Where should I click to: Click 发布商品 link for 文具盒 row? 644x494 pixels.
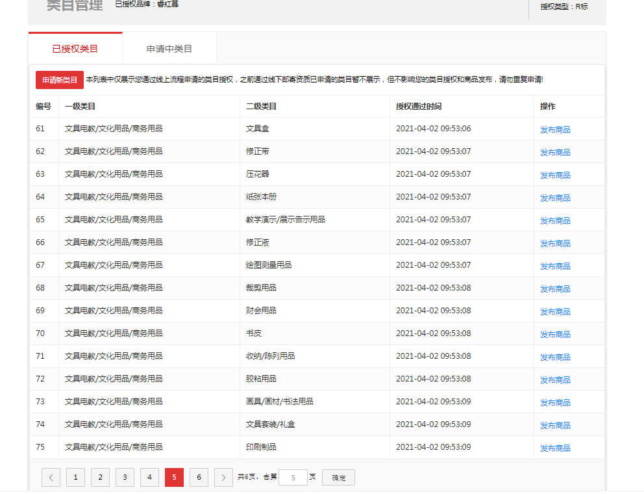tap(555, 130)
